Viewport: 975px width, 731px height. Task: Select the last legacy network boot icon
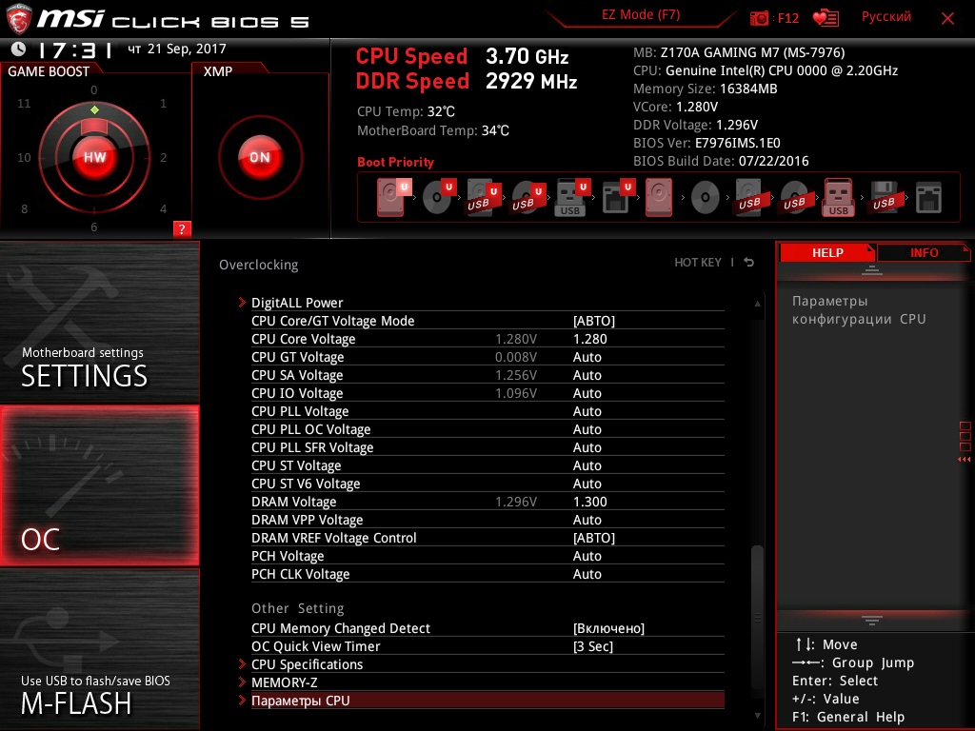[928, 198]
